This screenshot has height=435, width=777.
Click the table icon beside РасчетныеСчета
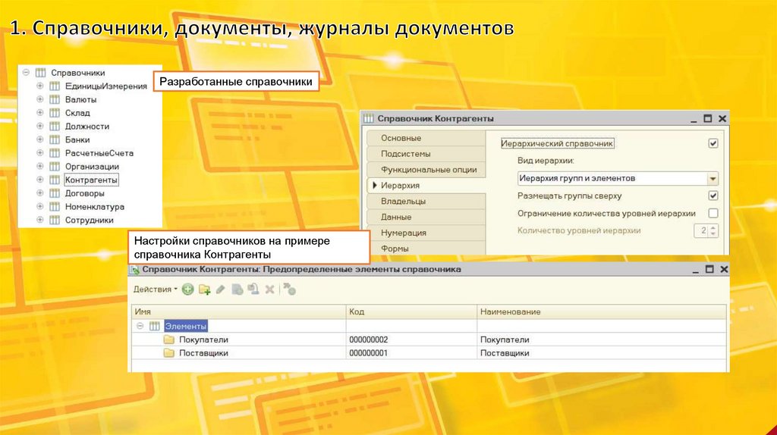[55, 153]
